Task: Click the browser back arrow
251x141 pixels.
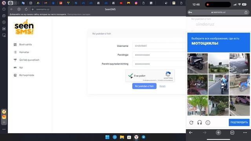Action: coord(11,9)
